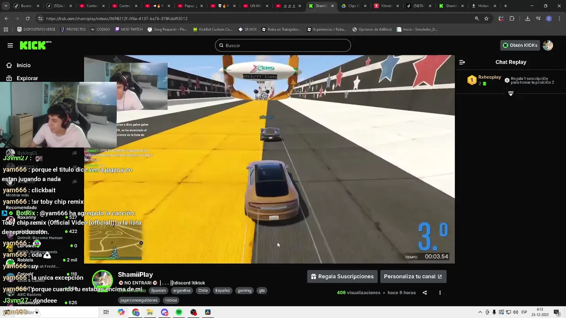This screenshot has height=318, width=566.
Task: Open Spotify from the taskbar
Action: (x=179, y=312)
